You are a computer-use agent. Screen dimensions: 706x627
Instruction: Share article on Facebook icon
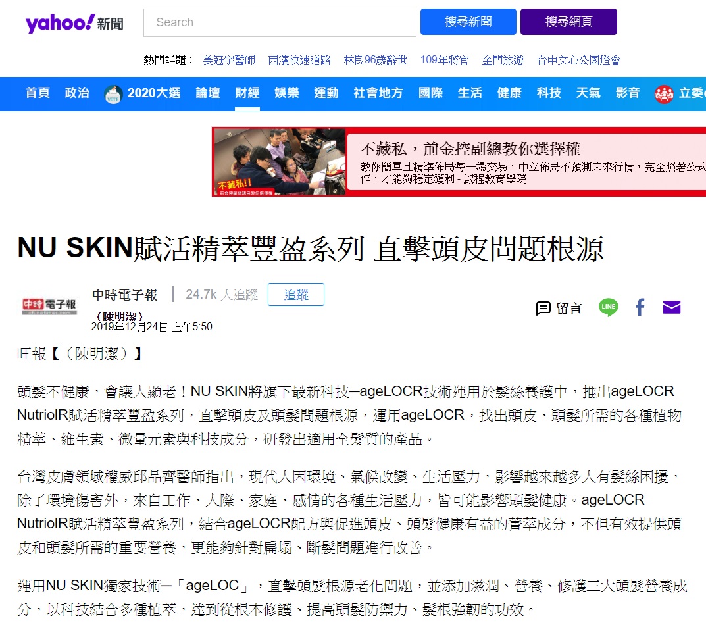(640, 307)
